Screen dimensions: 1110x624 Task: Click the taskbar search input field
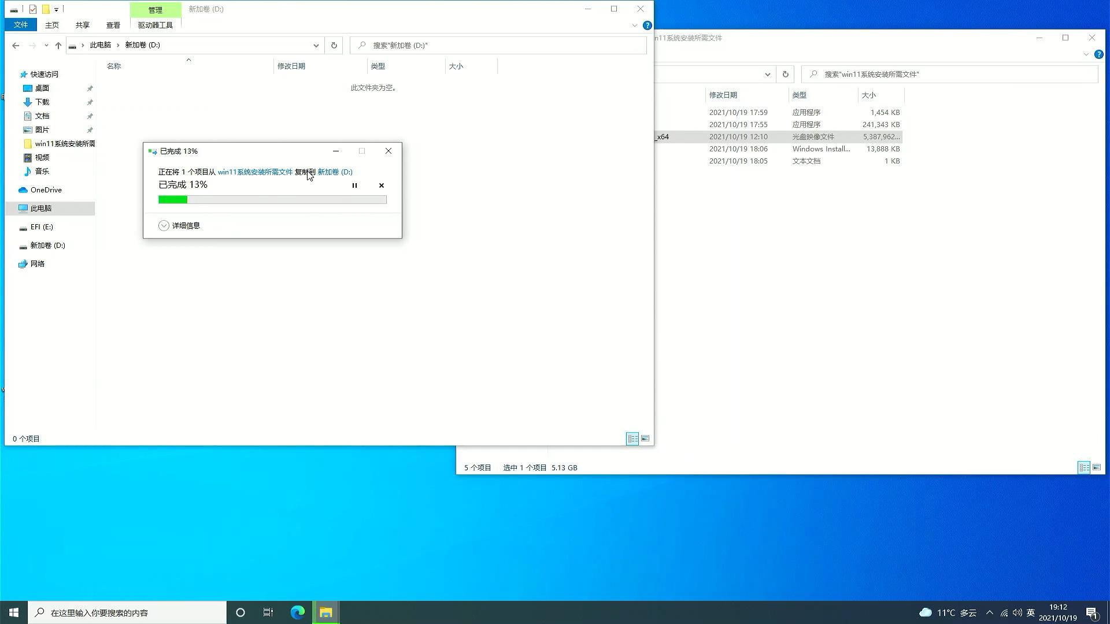(x=127, y=612)
